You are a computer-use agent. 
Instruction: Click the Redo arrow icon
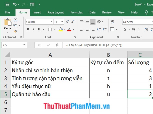(23, 4)
